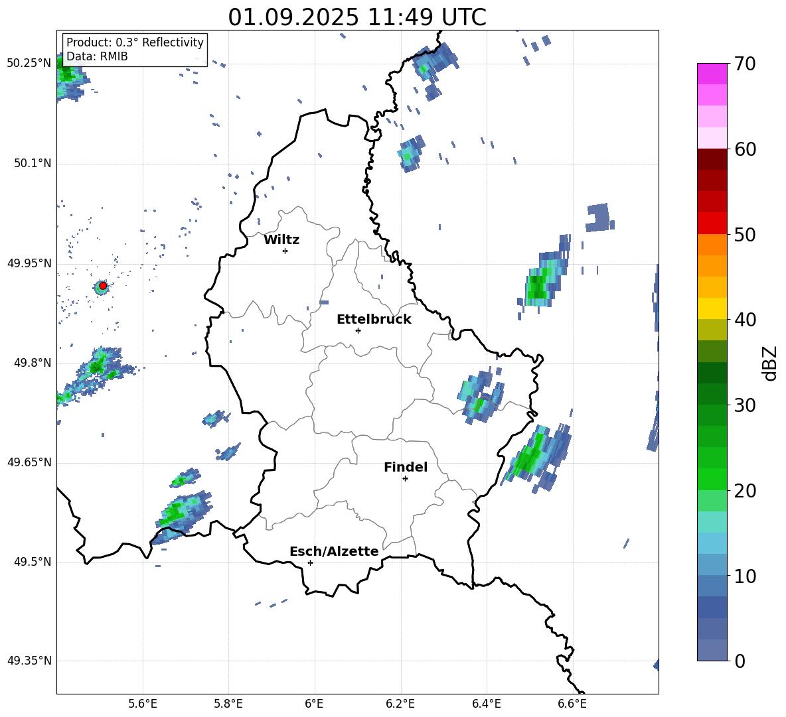Click the 49.65°N latitude label
The width and height of the screenshot is (786, 717).
[x=29, y=462]
